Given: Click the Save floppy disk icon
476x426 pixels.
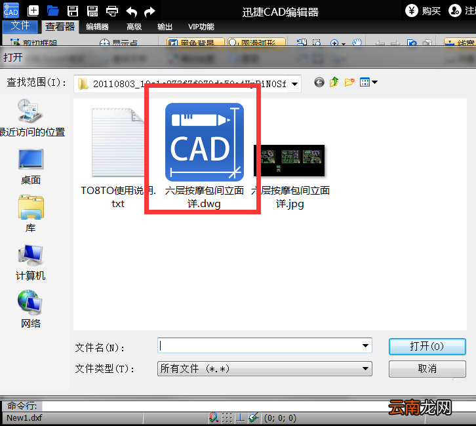Looking at the screenshot, I should (x=73, y=11).
